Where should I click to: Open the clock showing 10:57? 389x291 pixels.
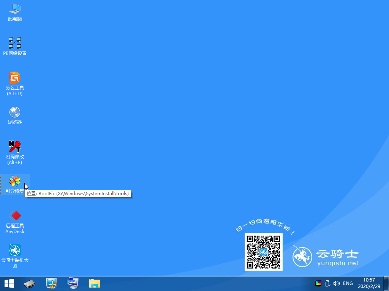pyautogui.click(x=369, y=283)
